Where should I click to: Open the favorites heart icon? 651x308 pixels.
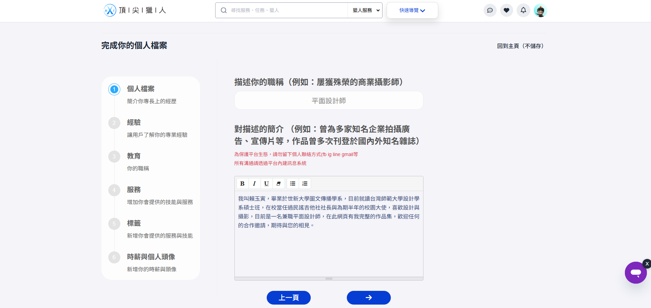click(x=506, y=10)
